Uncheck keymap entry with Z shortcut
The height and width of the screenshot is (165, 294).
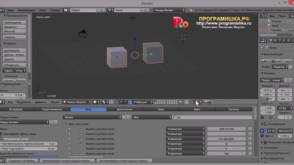[80, 148]
